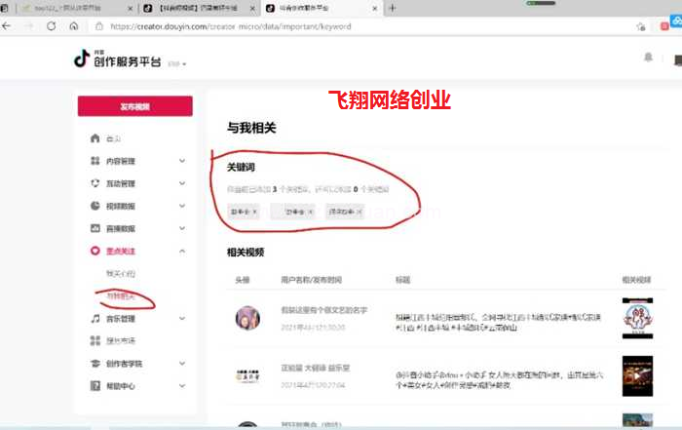Click username 假装这里有个很文艺的名字
The image size is (682, 430).
tap(324, 310)
